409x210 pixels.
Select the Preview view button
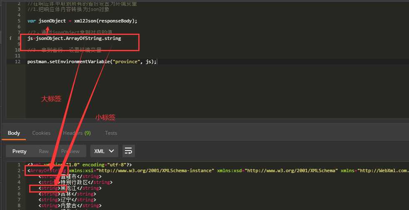70,151
